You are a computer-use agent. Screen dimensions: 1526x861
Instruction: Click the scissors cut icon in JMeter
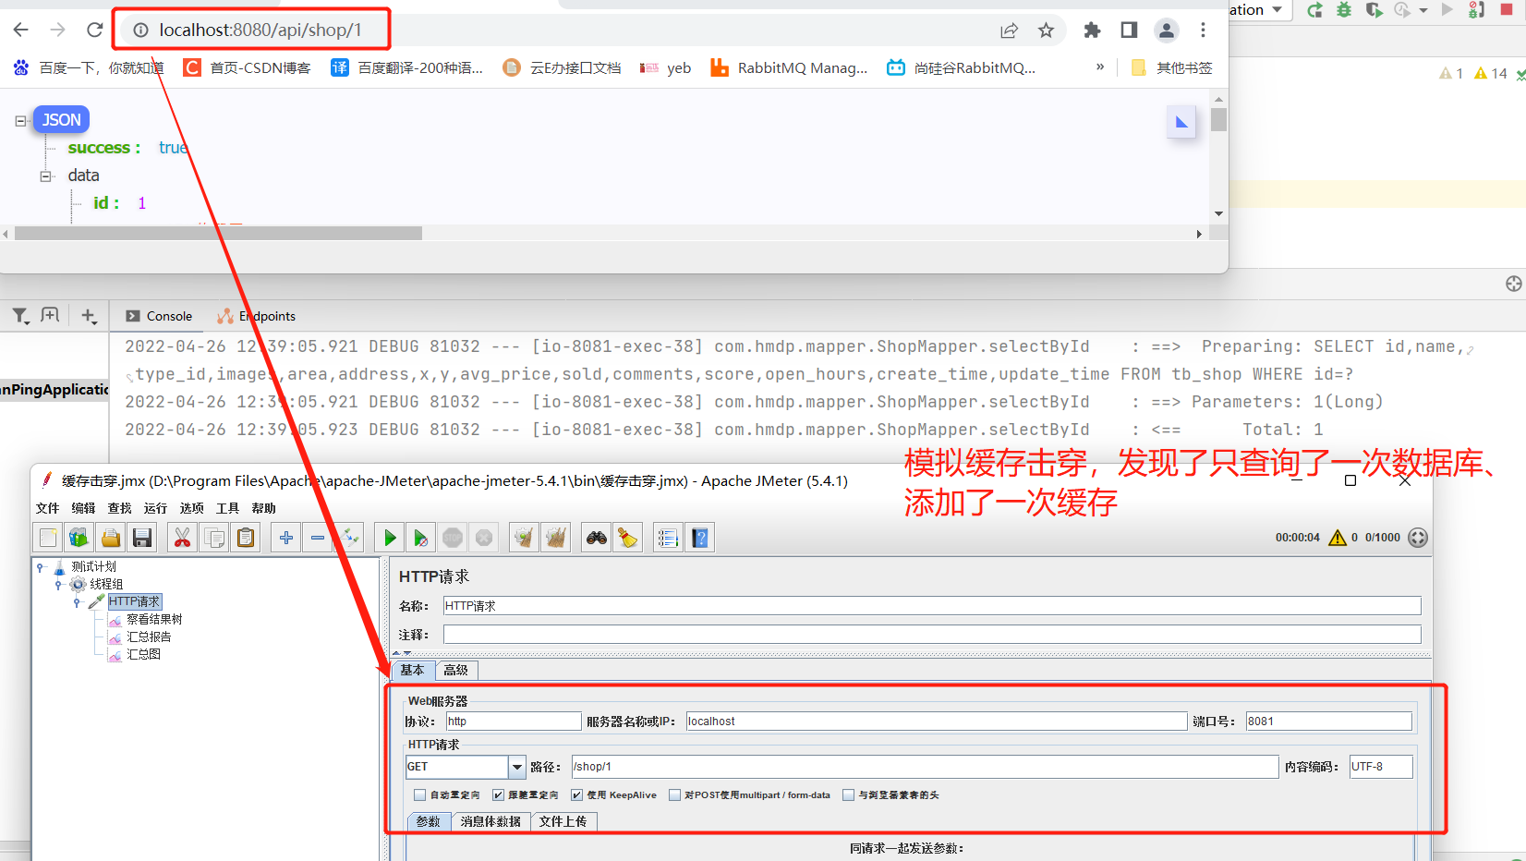point(183,538)
